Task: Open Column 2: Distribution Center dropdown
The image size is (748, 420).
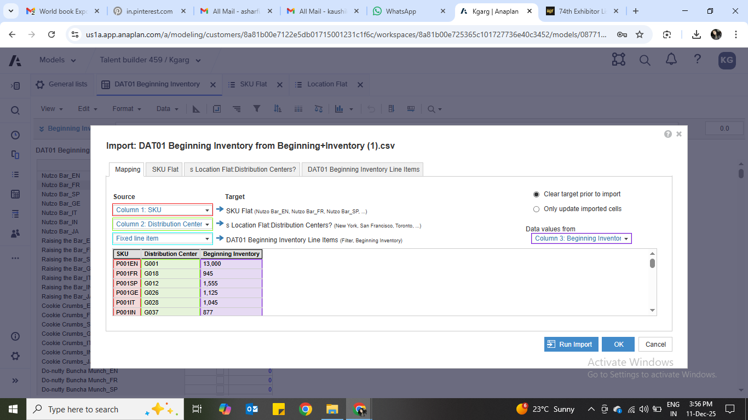Action: 163,224
